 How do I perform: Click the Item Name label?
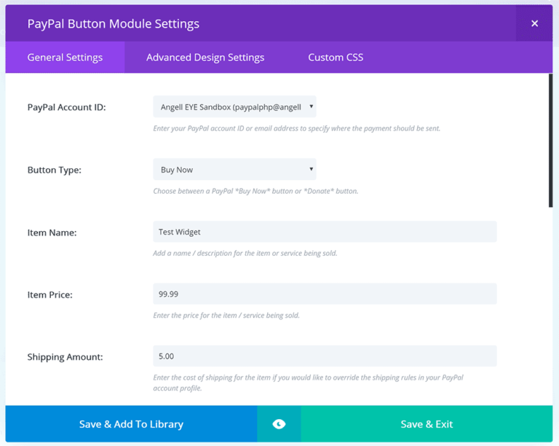pyautogui.click(x=52, y=232)
